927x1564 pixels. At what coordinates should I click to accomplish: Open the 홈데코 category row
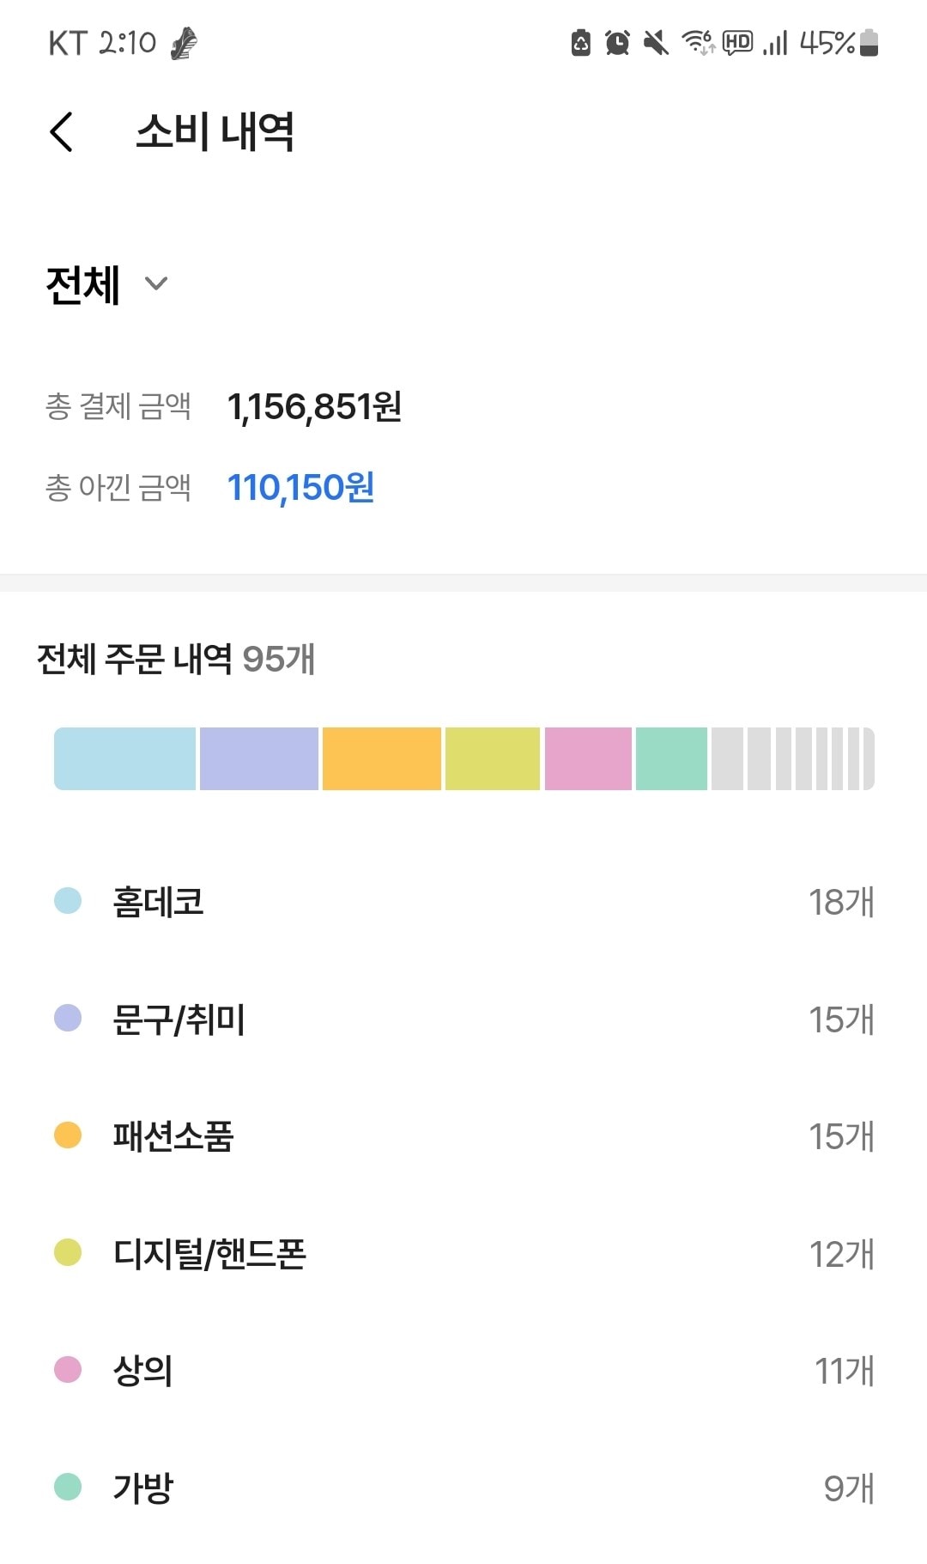coord(463,902)
